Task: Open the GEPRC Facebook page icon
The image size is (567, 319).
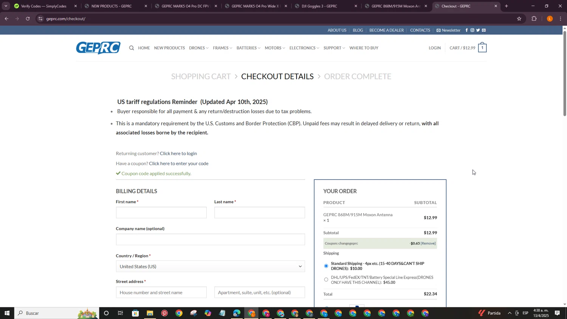Action: coord(466,30)
